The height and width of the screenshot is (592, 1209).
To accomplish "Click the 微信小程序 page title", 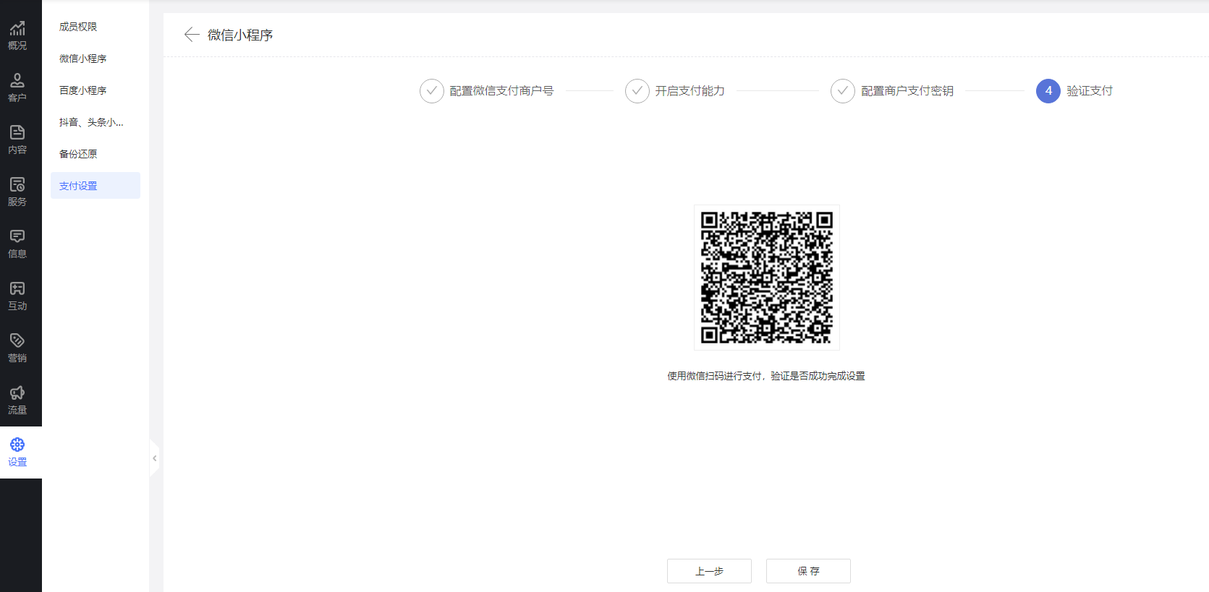I will (x=240, y=35).
